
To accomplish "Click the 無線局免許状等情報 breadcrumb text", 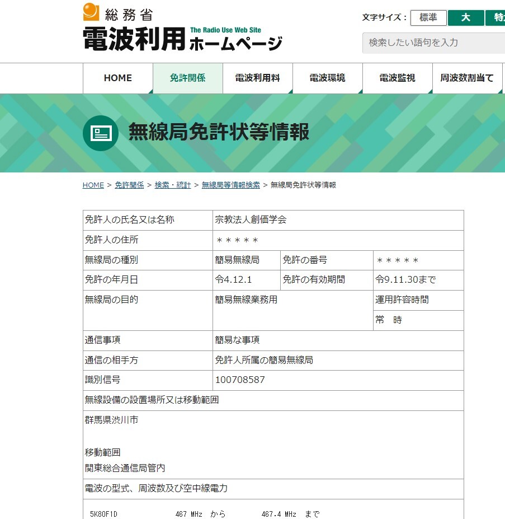I will (x=303, y=185).
